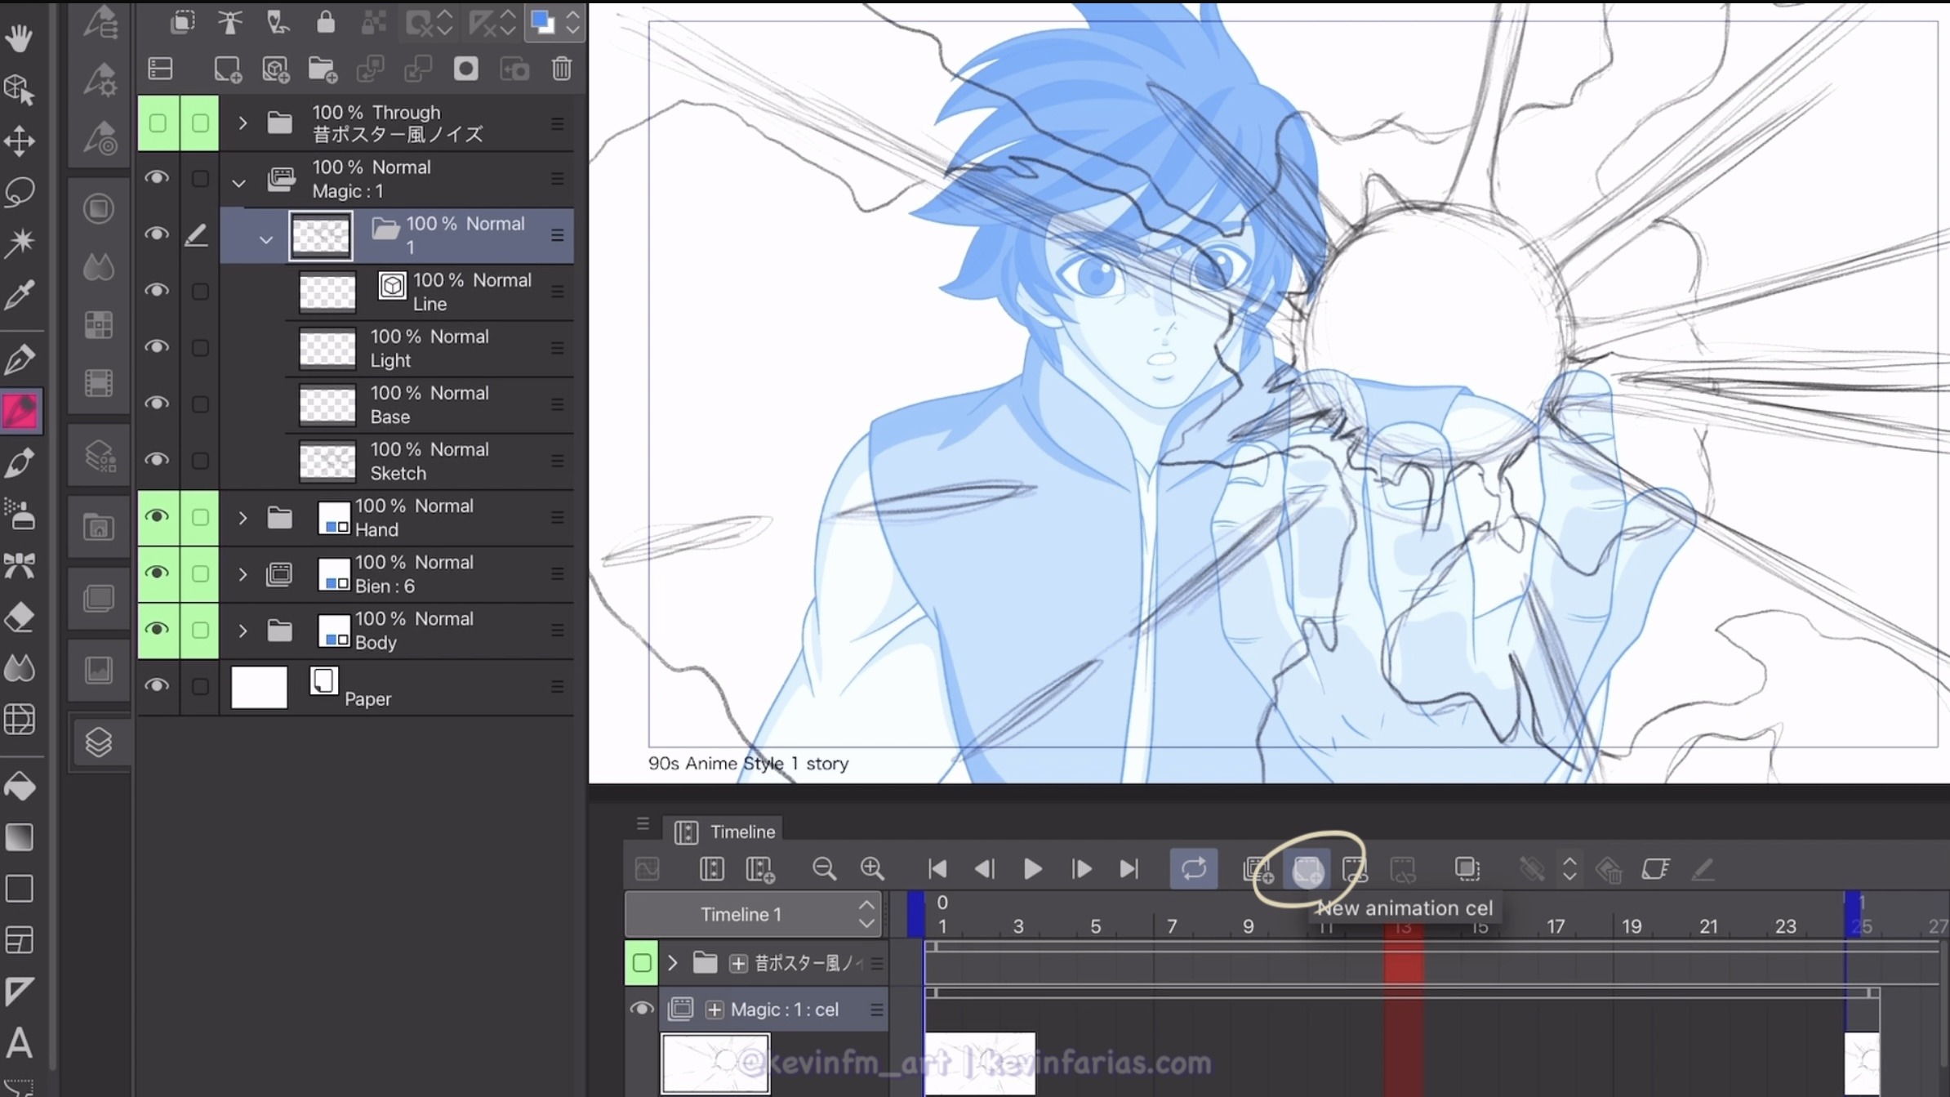The height and width of the screenshot is (1097, 1950).
Task: Click the Delete layer trash icon
Action: pos(561,69)
